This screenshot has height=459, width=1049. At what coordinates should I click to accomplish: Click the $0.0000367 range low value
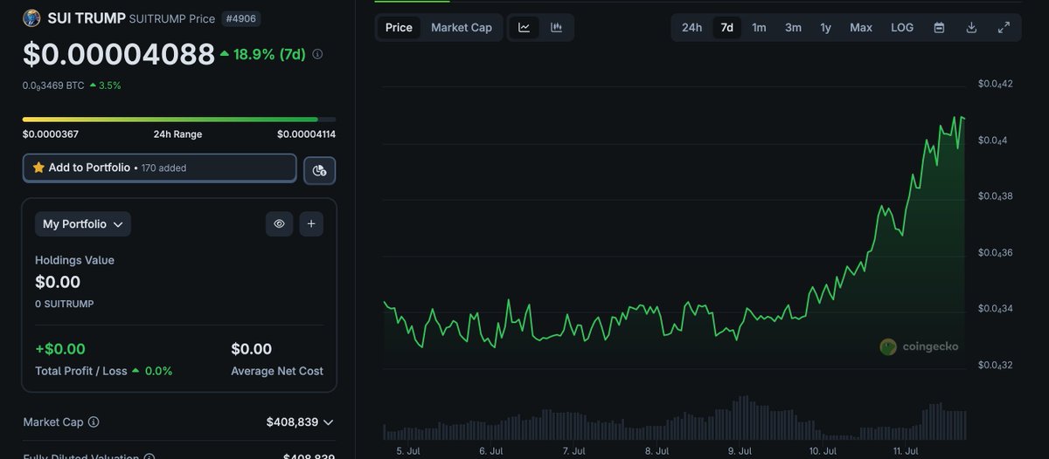pos(51,134)
